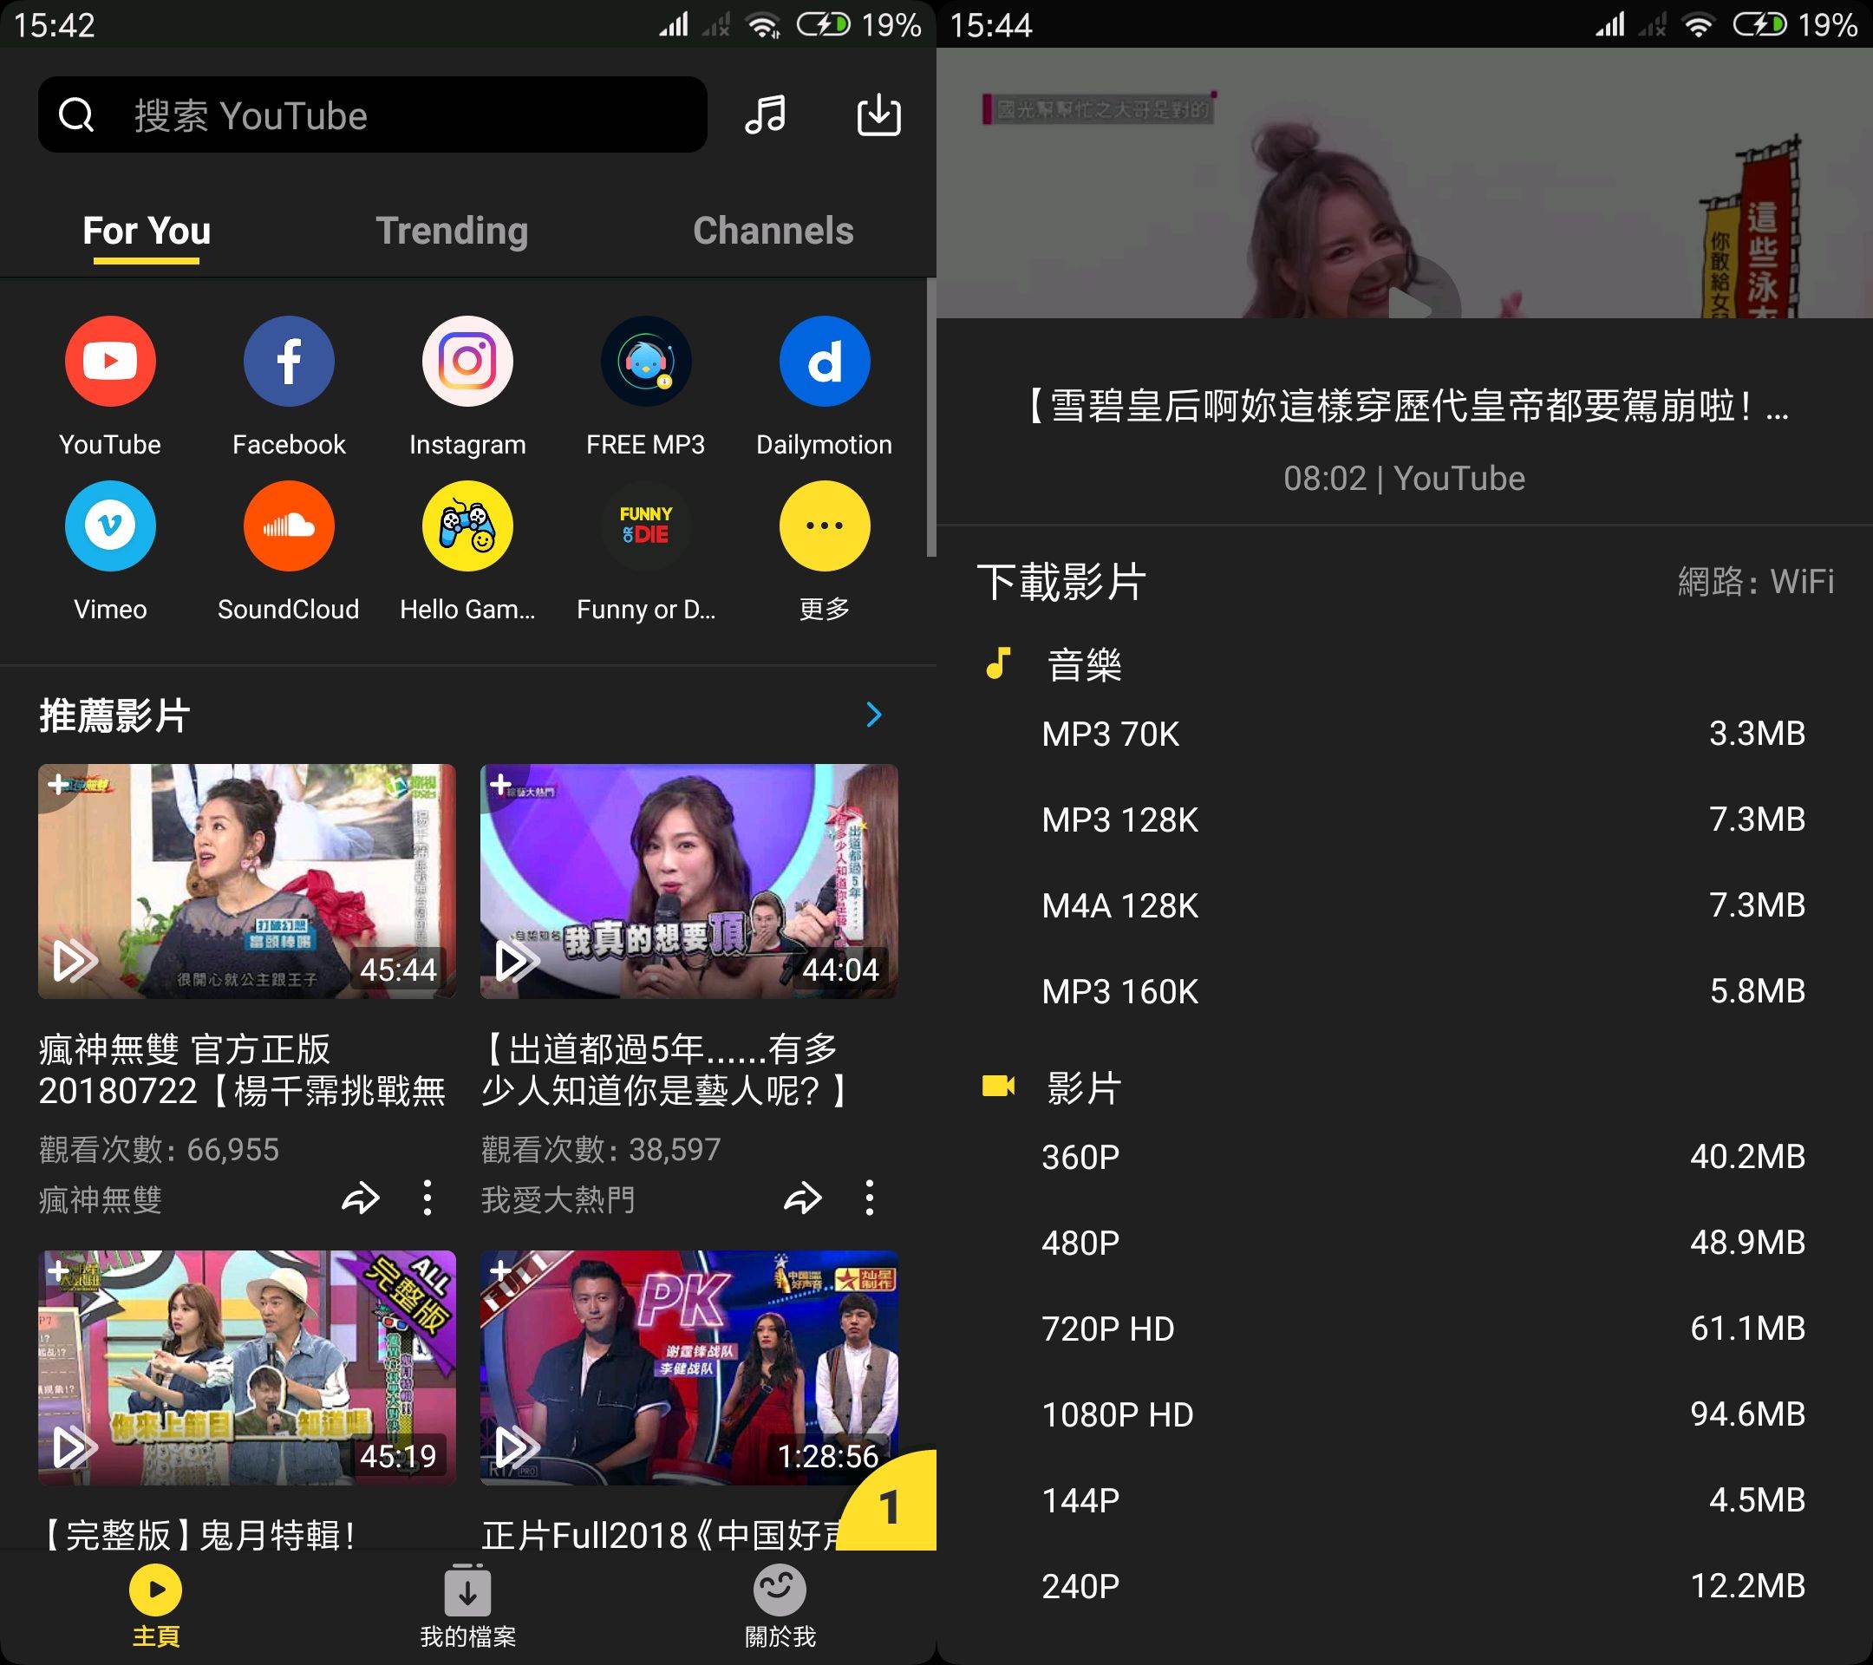Screen dimensions: 1873x1665
Task: Open the FREE MP3 downloader
Action: click(x=646, y=360)
